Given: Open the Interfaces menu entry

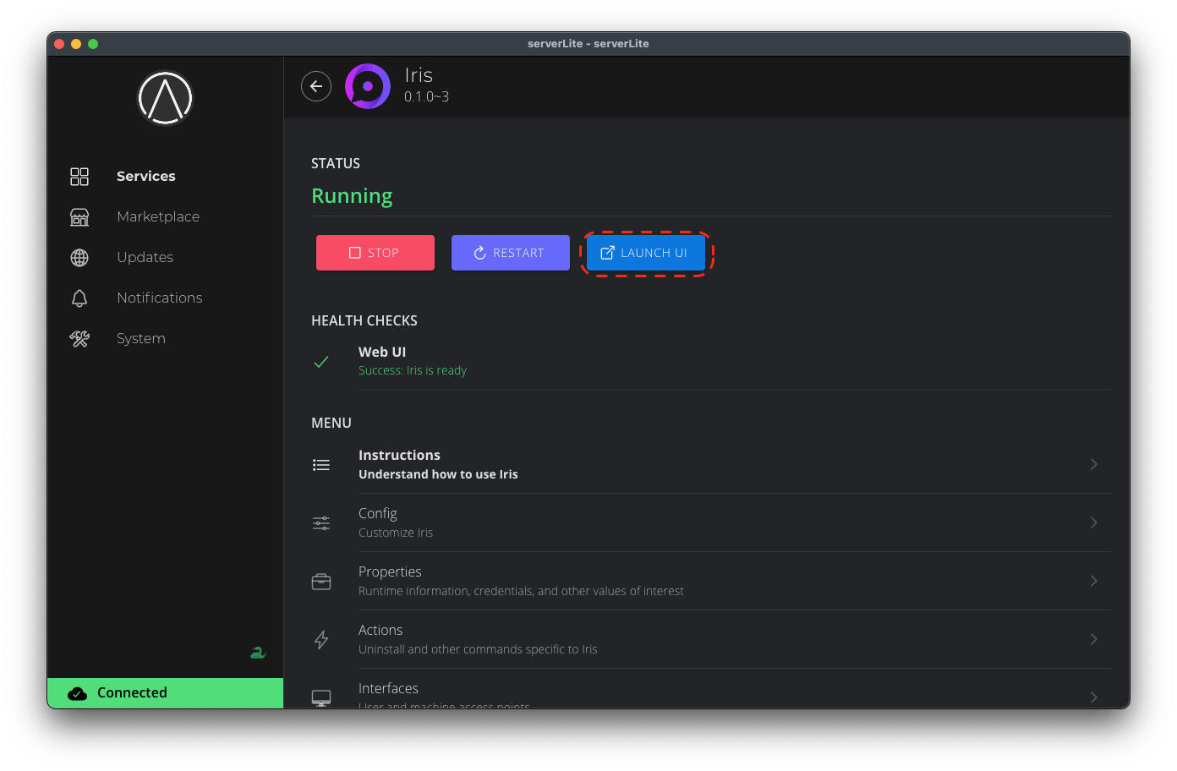Looking at the screenshot, I should click(388, 689).
